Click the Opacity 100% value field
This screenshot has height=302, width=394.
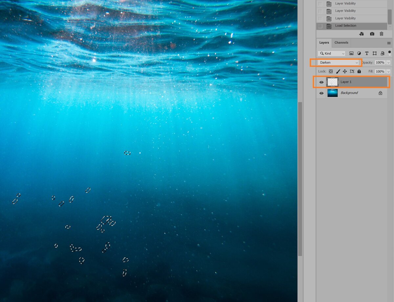point(380,62)
